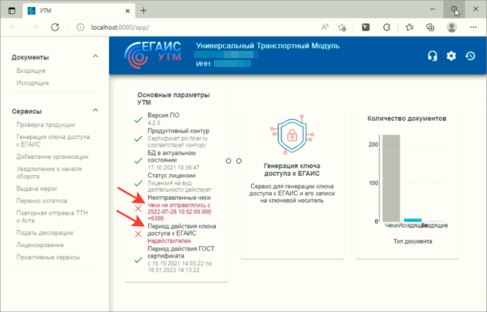This screenshot has width=487, height=312.
Task: Open Лицензирование service
Action: click(40, 245)
